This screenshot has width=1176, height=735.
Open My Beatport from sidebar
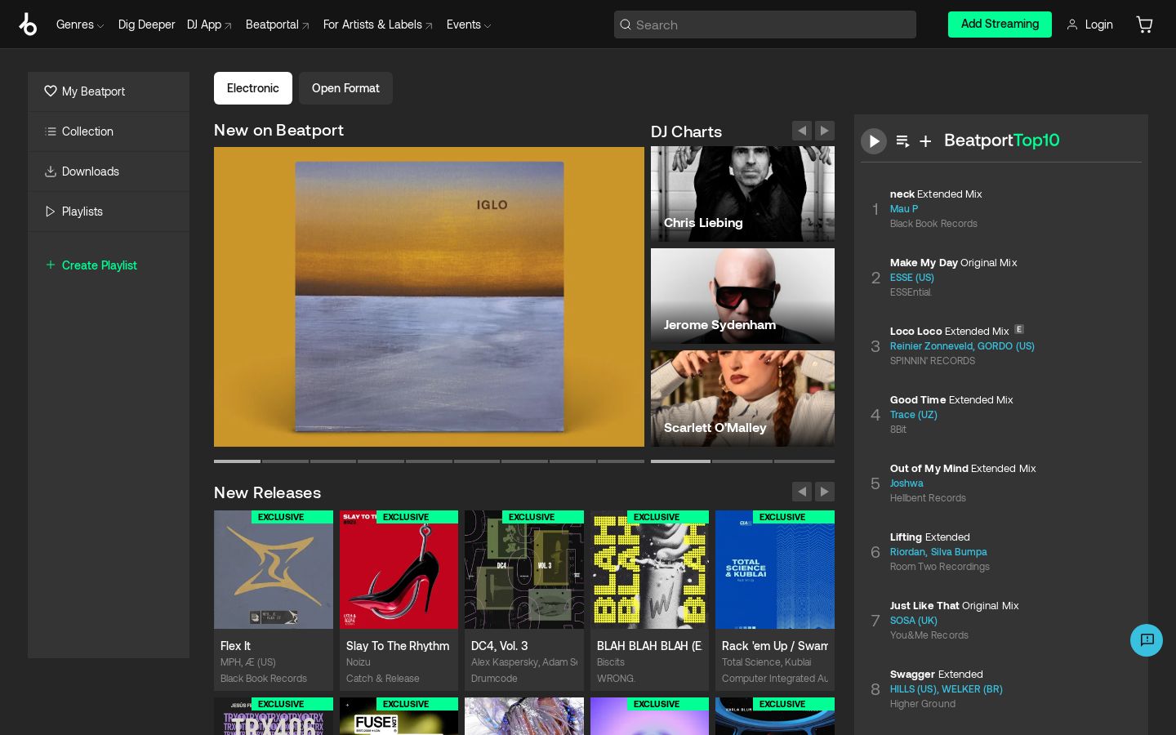tap(109, 91)
